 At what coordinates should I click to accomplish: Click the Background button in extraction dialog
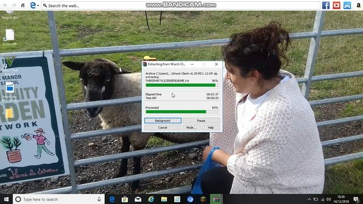point(163,121)
